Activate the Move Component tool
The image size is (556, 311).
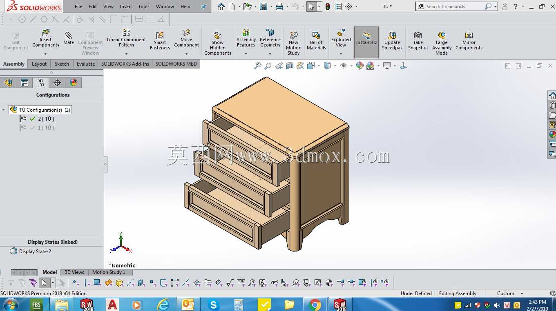(186, 38)
